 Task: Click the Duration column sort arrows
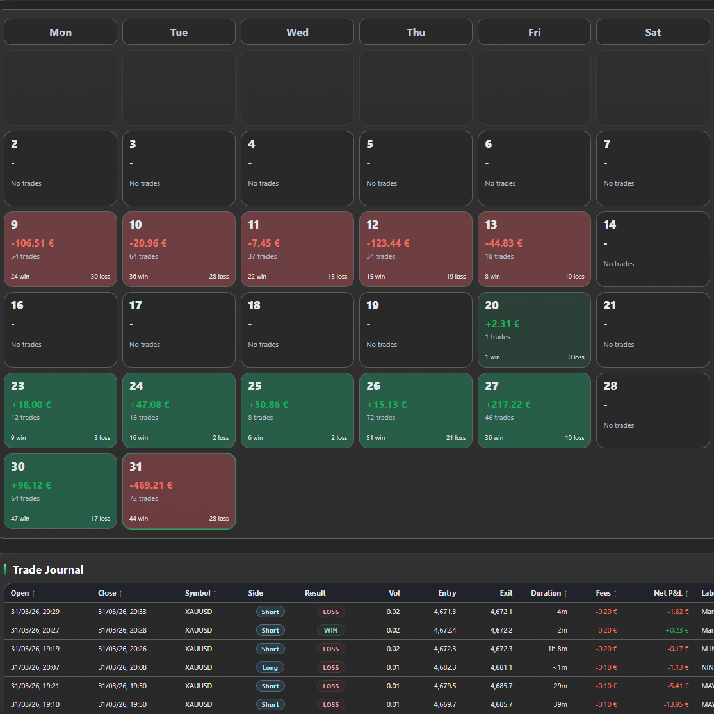[x=565, y=594]
